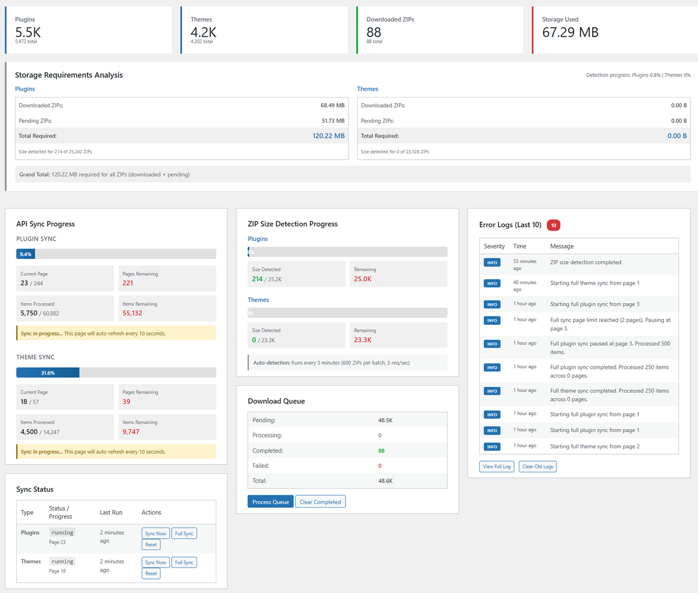Click 'Starting full theme sync from page 1' entry

pyautogui.click(x=579, y=285)
